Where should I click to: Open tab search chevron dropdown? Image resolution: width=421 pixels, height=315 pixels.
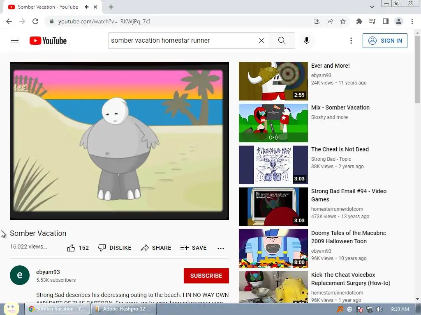[x=372, y=7]
